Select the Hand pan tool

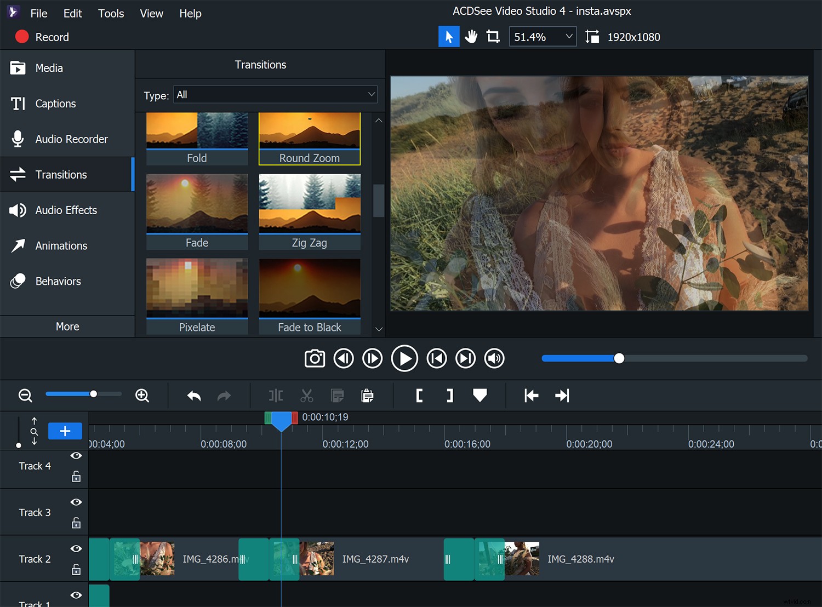(x=471, y=36)
